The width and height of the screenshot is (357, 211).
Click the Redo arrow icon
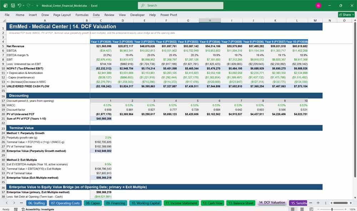29,5
